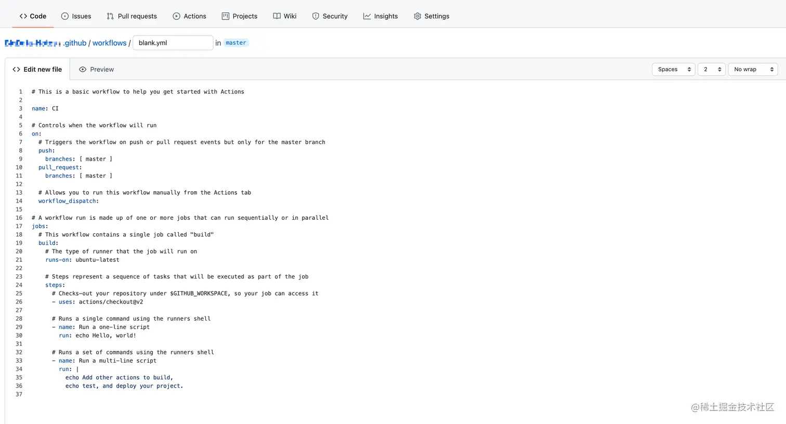Click the 'pull_request:' line
This screenshot has height=424, width=786.
(x=60, y=167)
